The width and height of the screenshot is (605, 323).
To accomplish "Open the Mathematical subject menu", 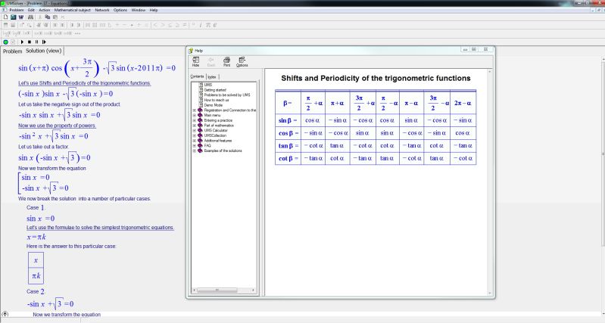I will pyautogui.click(x=72, y=10).
